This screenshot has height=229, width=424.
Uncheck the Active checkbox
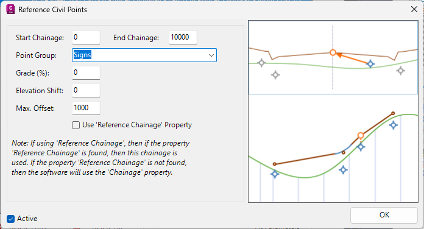pos(11,219)
